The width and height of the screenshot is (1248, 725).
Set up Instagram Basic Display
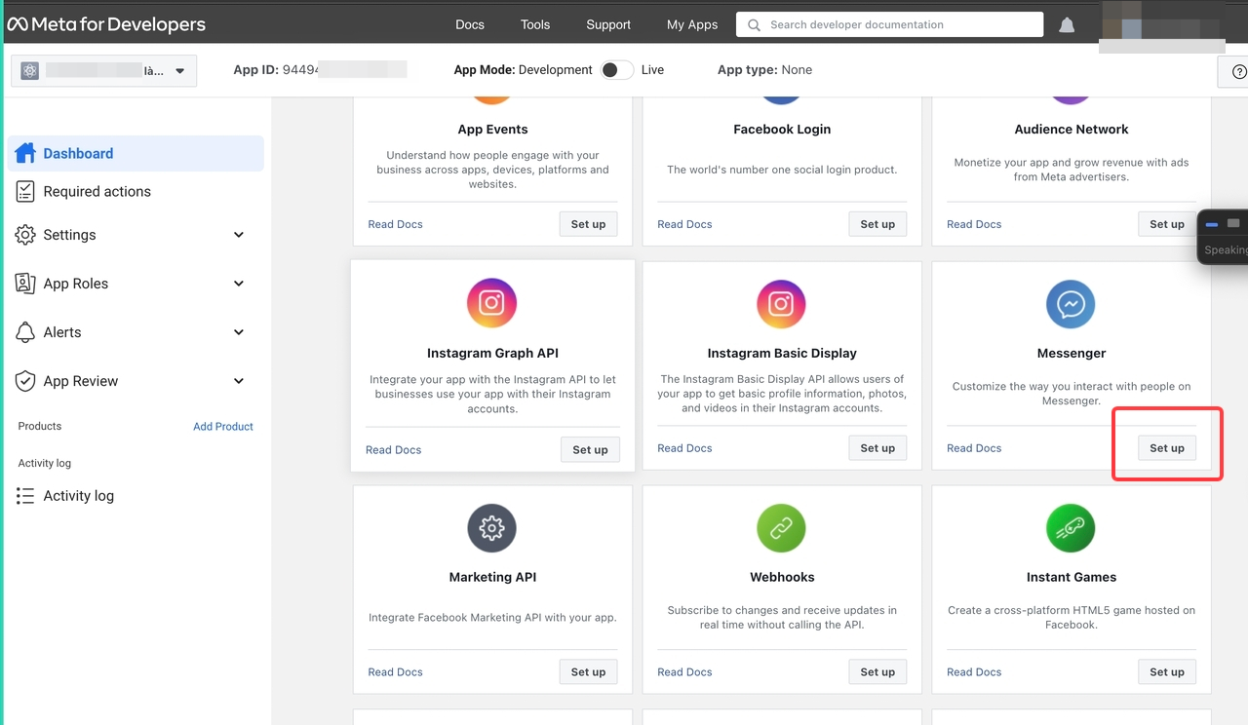click(x=877, y=448)
